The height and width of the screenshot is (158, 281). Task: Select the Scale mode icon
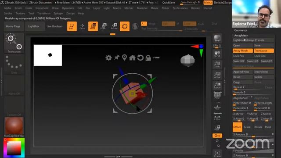104,26
